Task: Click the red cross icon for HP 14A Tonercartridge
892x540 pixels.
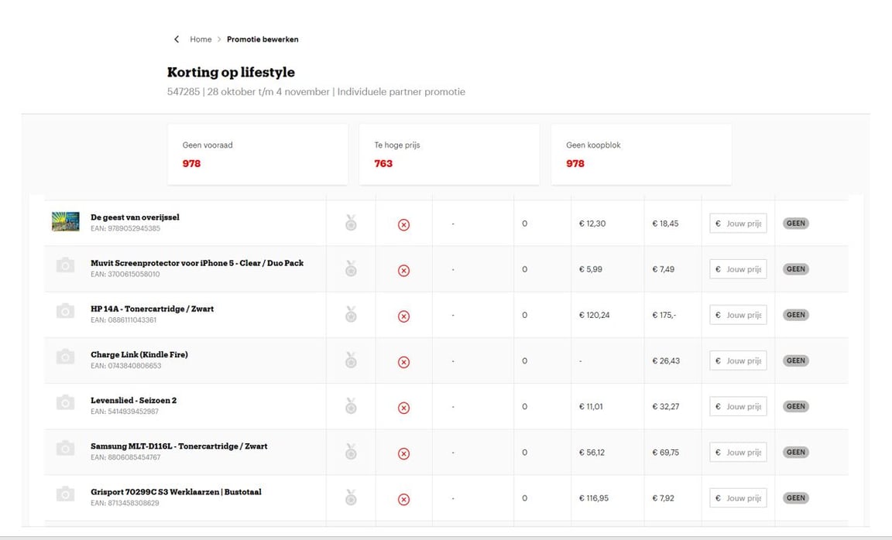Action: coord(403,316)
